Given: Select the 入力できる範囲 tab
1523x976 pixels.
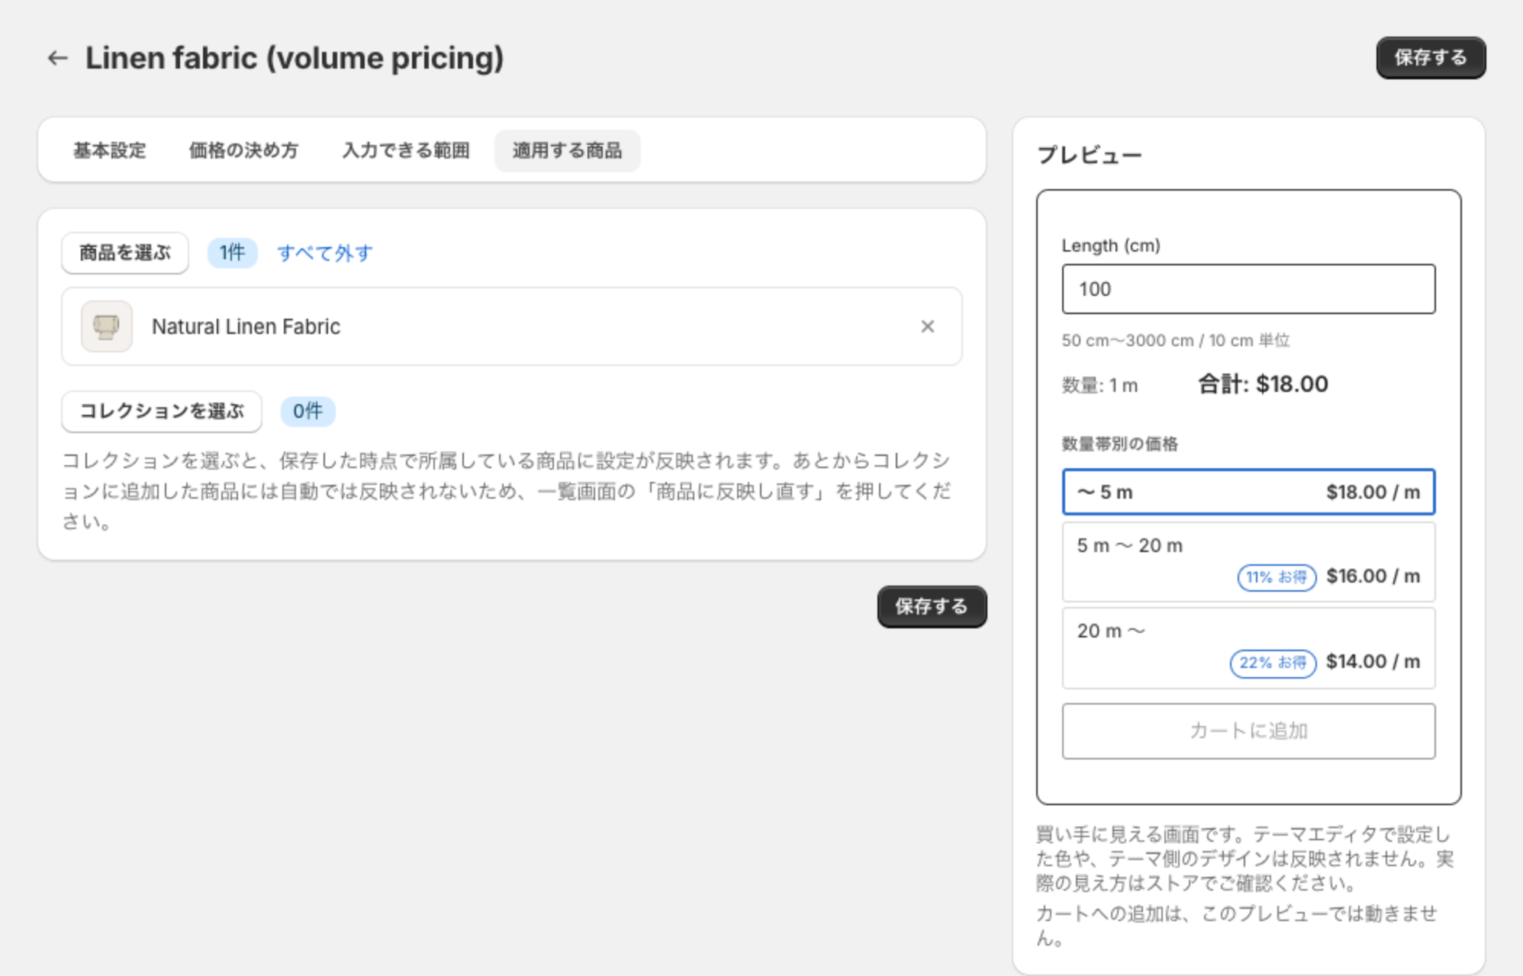Looking at the screenshot, I should click(405, 150).
